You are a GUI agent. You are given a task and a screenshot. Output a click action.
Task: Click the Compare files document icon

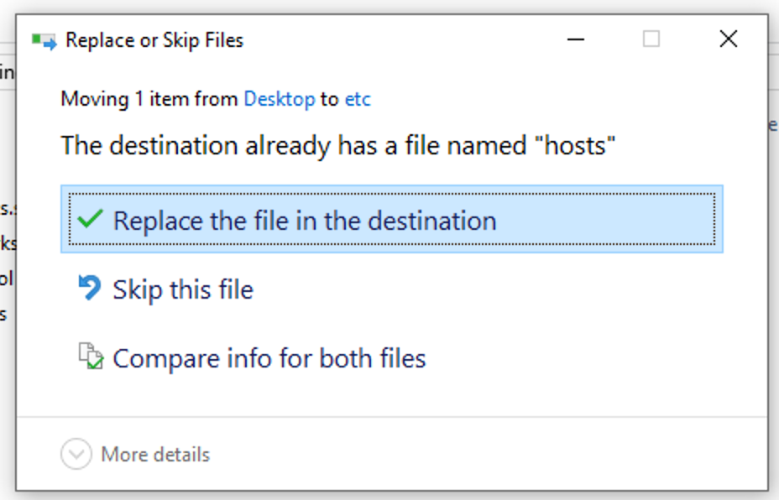pos(90,357)
